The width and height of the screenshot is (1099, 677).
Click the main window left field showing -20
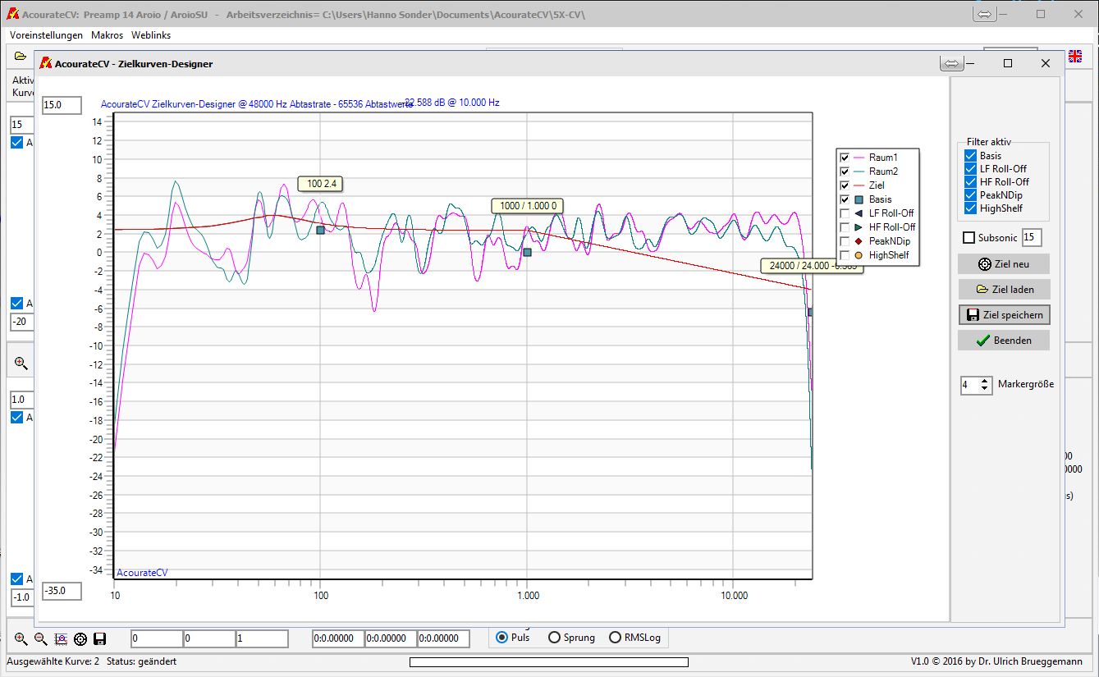[21, 322]
